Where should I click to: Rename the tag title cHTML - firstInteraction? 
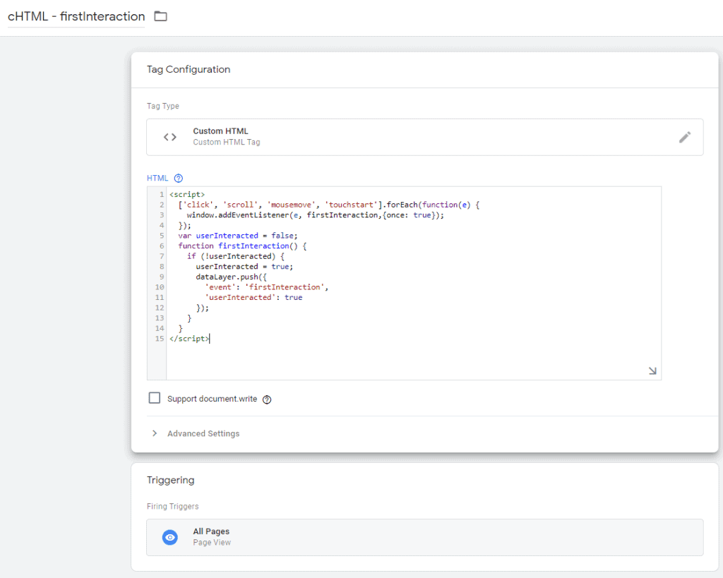tap(76, 16)
